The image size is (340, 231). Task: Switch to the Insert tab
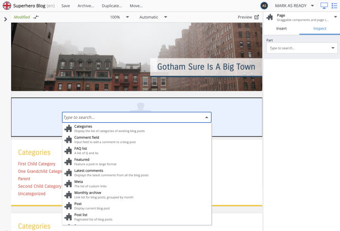pos(281,29)
